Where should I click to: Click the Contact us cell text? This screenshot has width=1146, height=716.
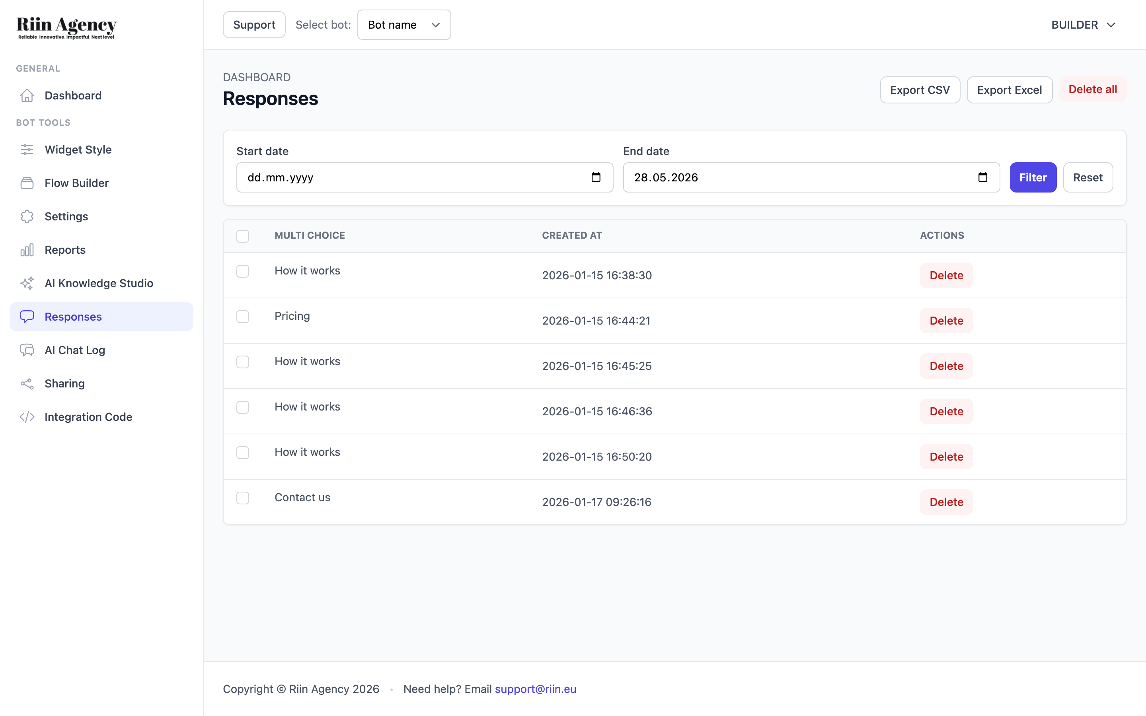[302, 497]
